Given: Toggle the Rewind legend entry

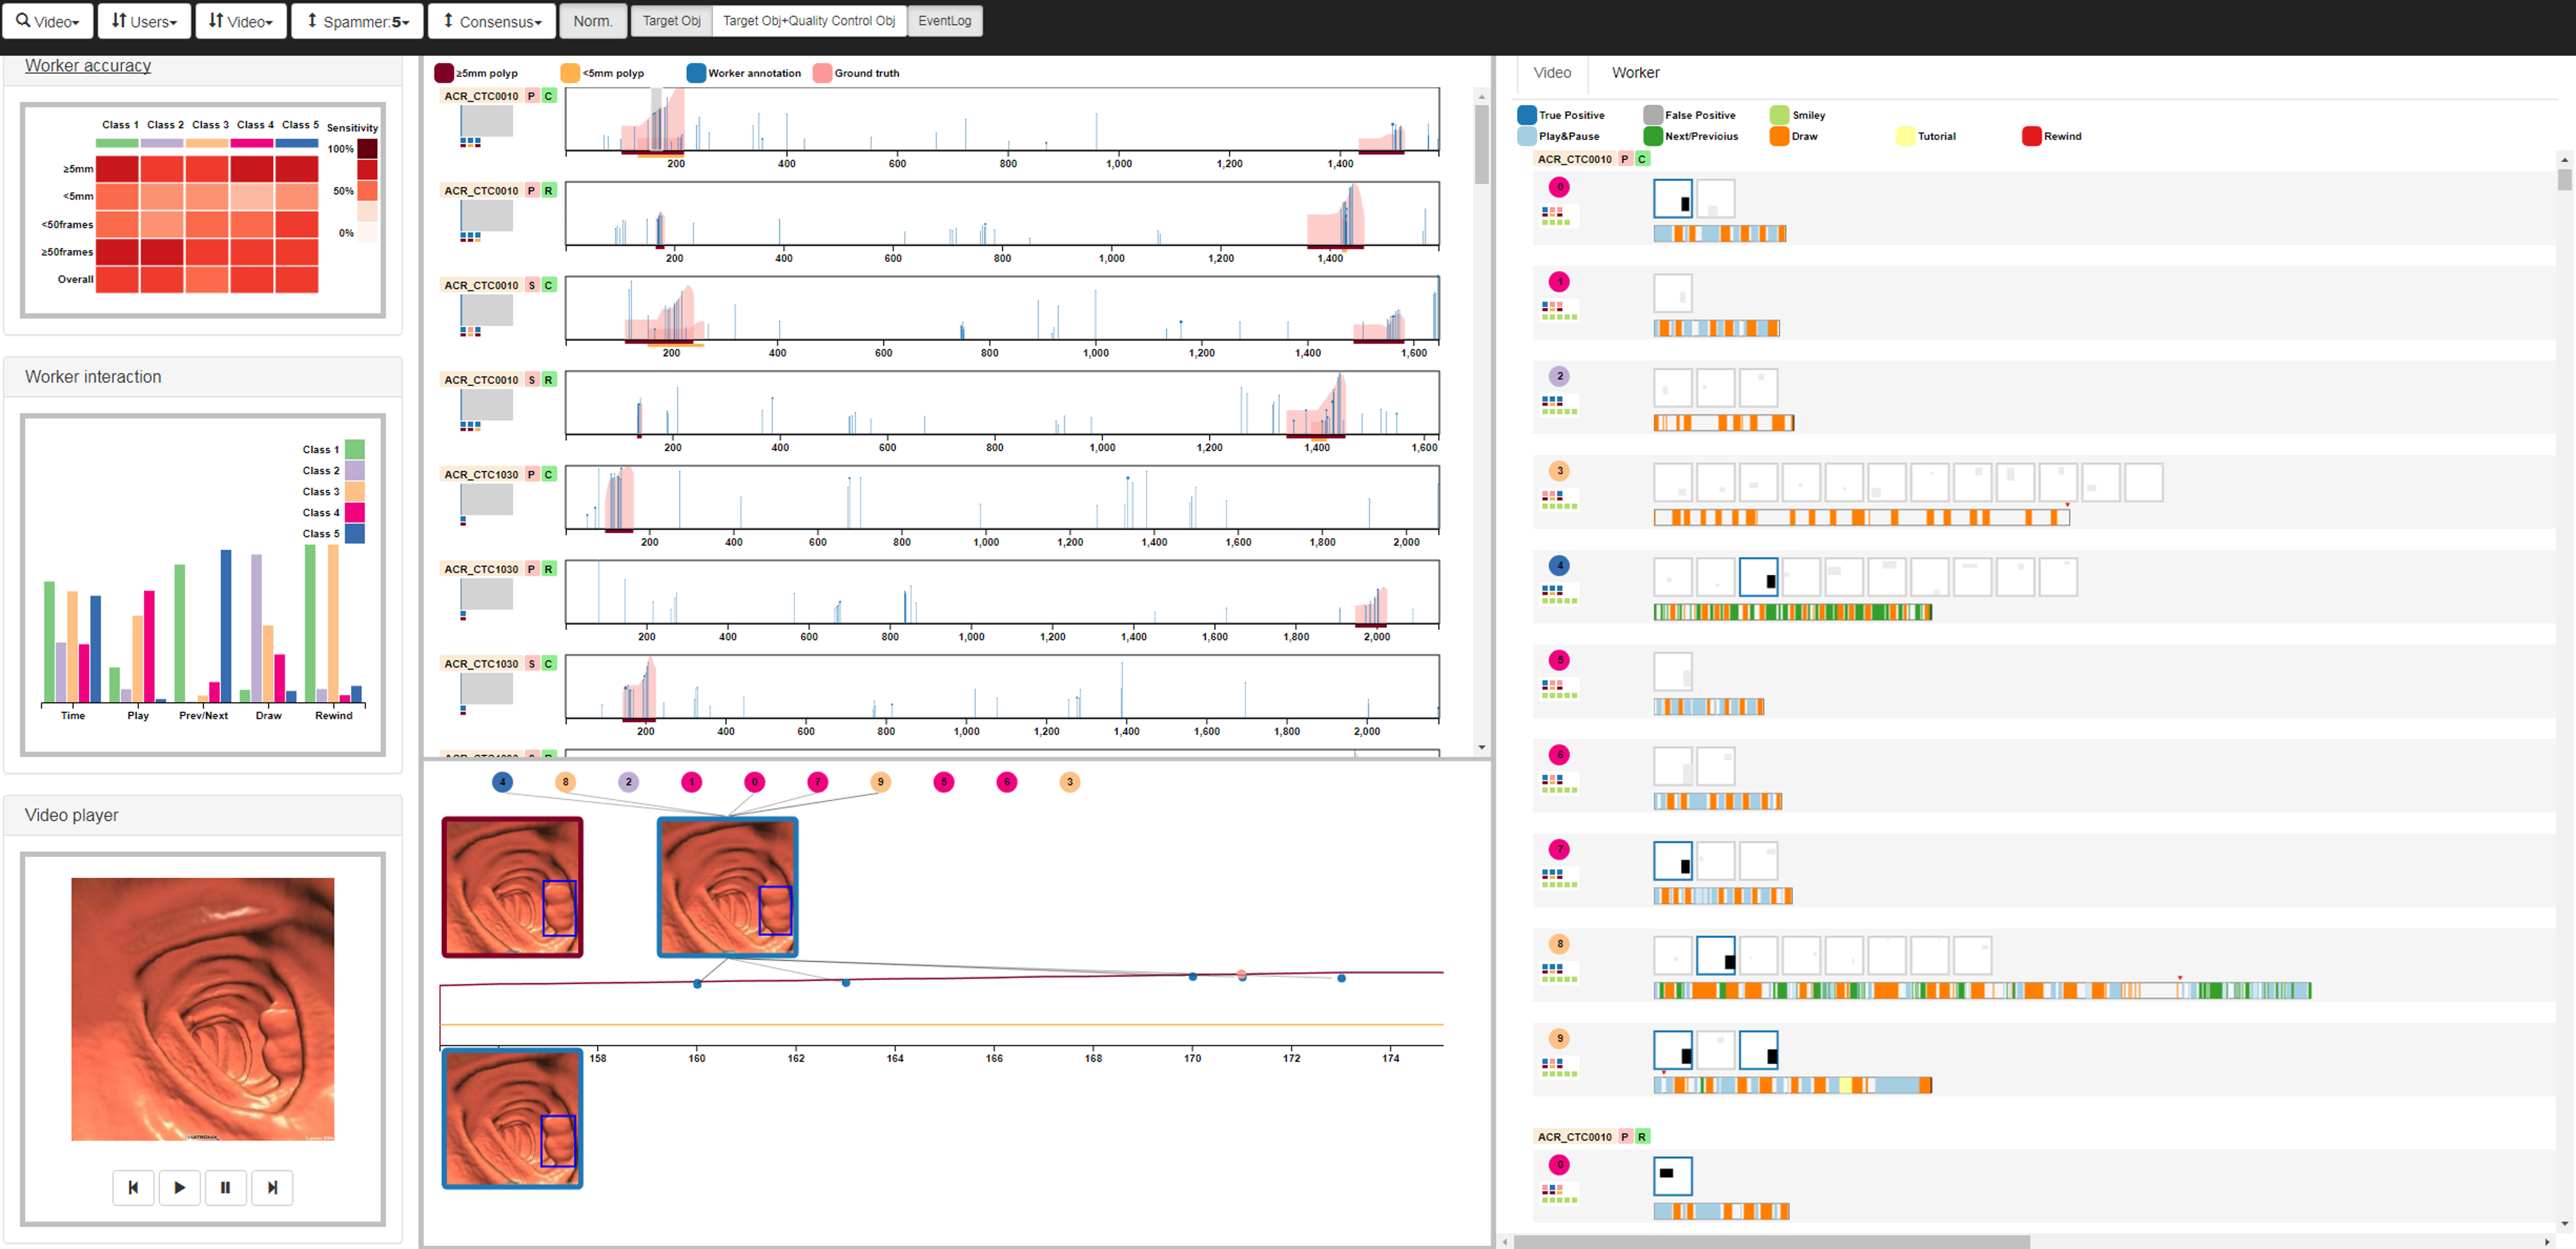Looking at the screenshot, I should (2051, 136).
